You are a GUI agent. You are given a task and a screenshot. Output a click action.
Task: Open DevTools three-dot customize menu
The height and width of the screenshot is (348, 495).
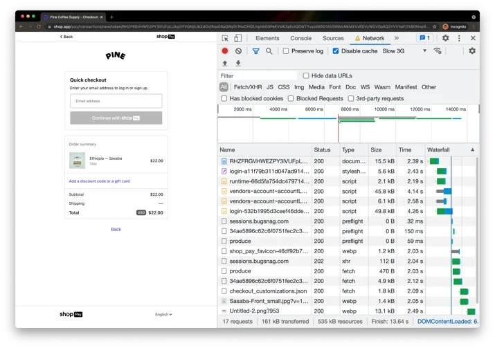coord(459,38)
